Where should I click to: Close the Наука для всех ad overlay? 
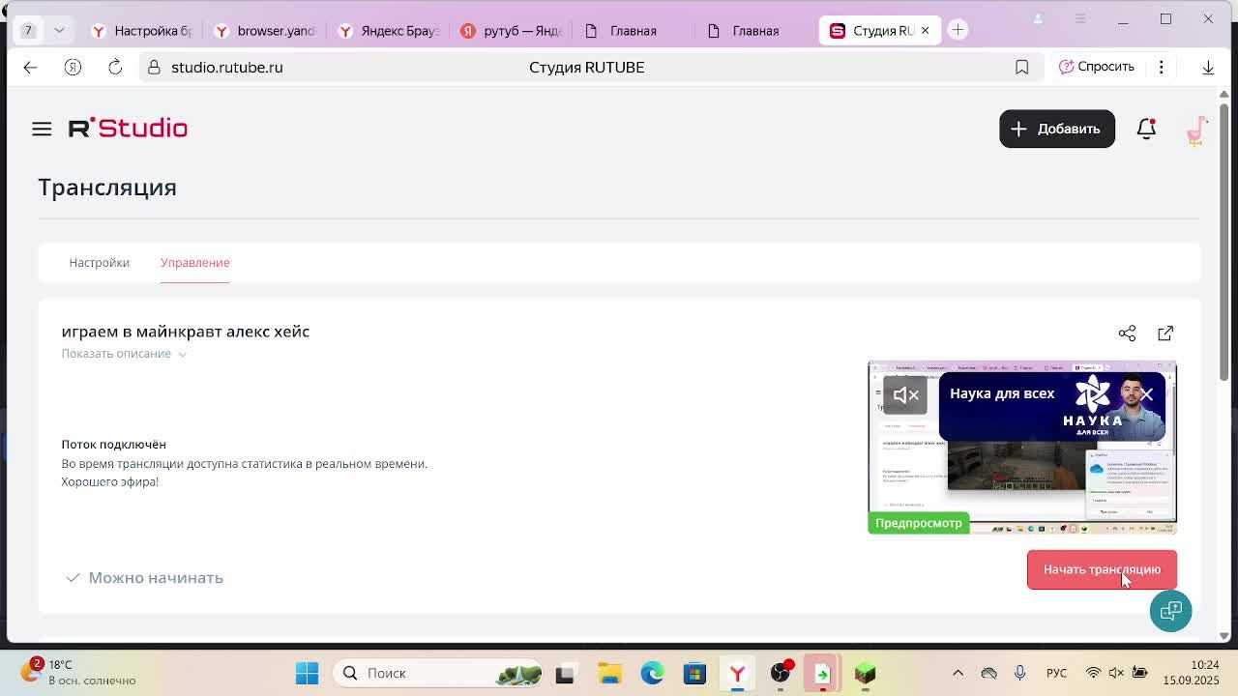(x=1146, y=394)
